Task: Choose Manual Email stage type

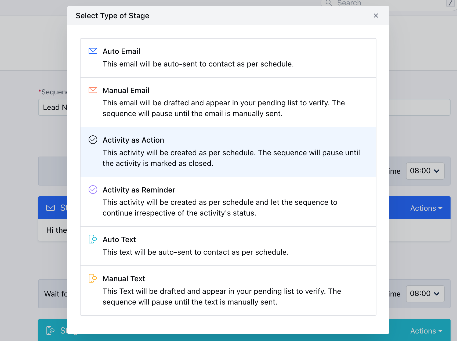Action: [x=228, y=102]
